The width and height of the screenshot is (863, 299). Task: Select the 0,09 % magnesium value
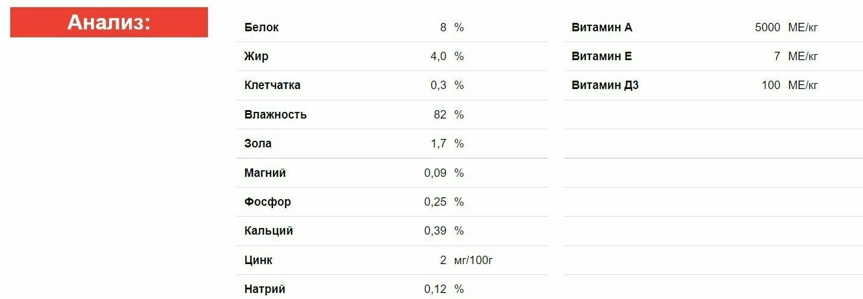tap(444, 173)
